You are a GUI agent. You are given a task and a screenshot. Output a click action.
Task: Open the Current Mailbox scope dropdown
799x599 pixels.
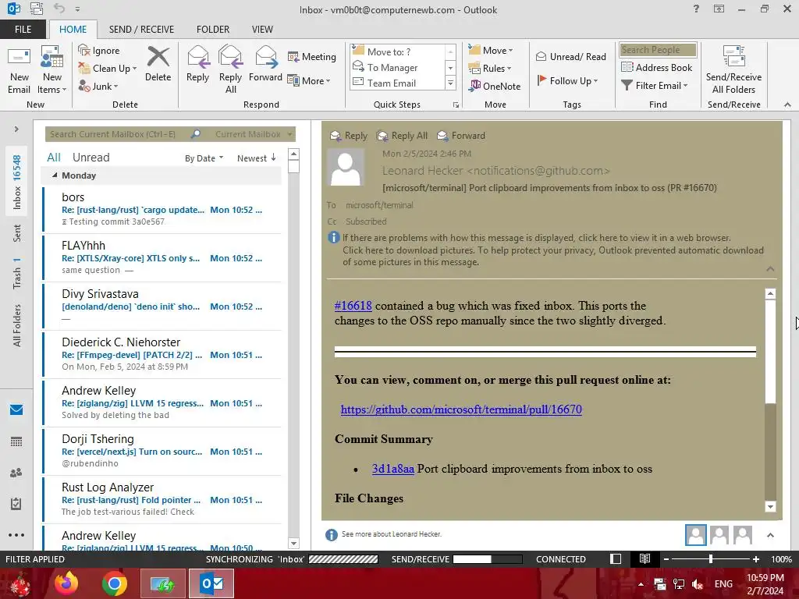pyautogui.click(x=254, y=134)
